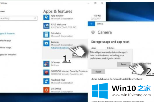Select App Installer entry name

[x=57, y=16]
